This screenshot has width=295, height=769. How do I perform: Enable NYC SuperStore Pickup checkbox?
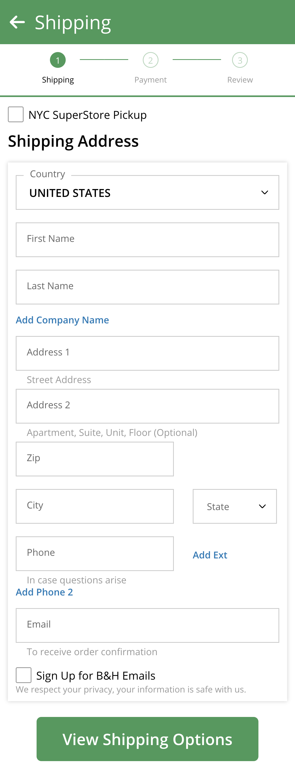[x=16, y=115]
